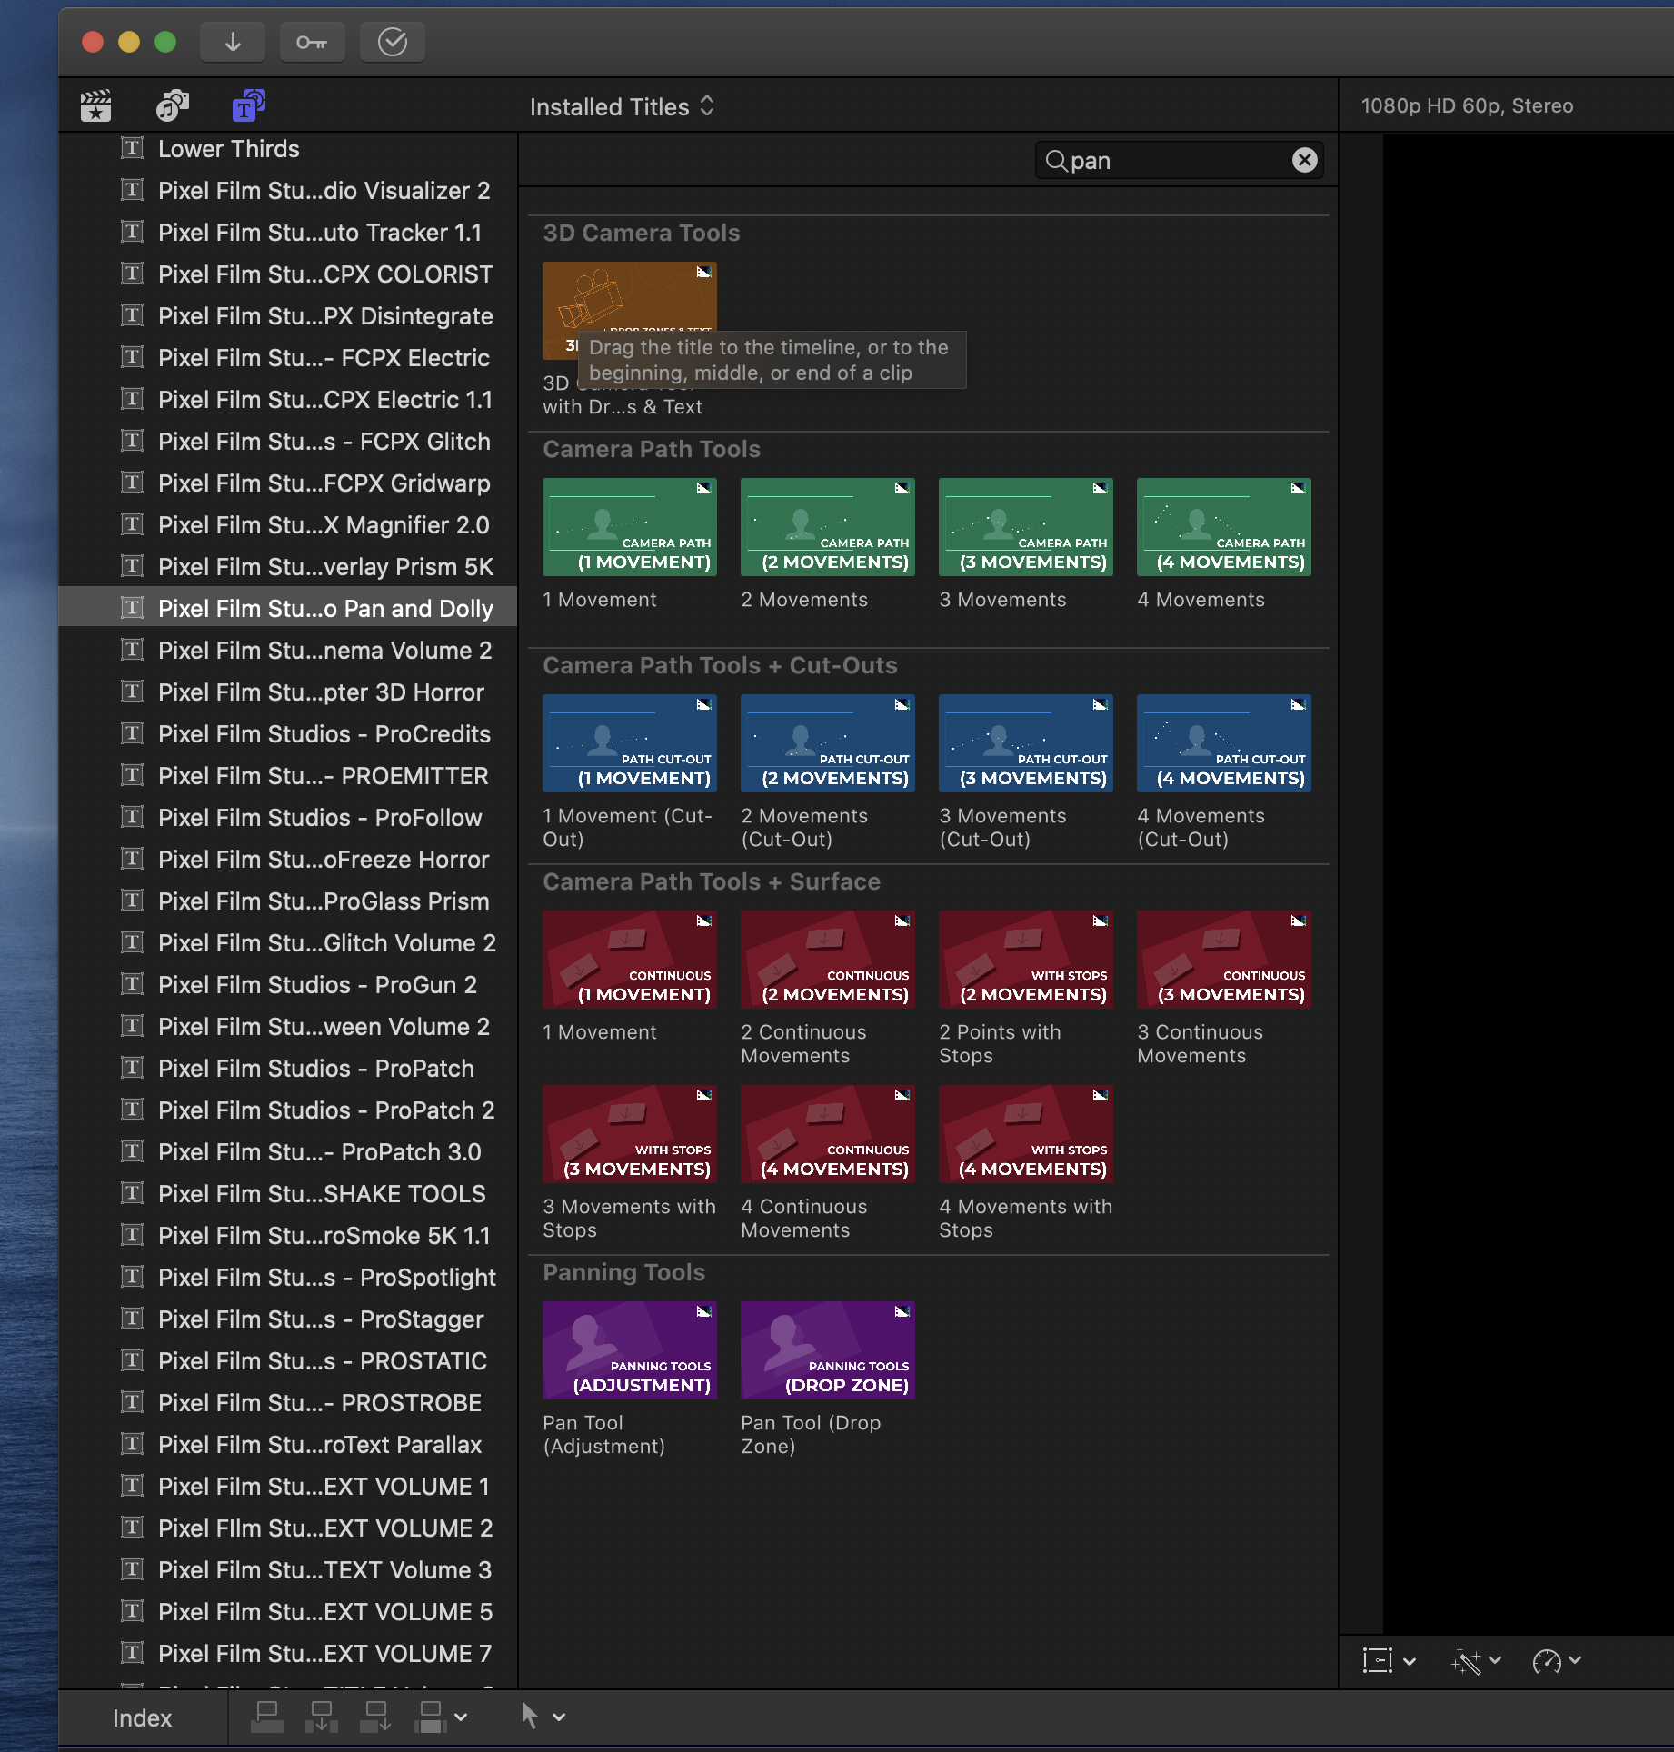
Task: Select Path Cut-Out 1 Movement thumbnail
Action: (x=630, y=743)
